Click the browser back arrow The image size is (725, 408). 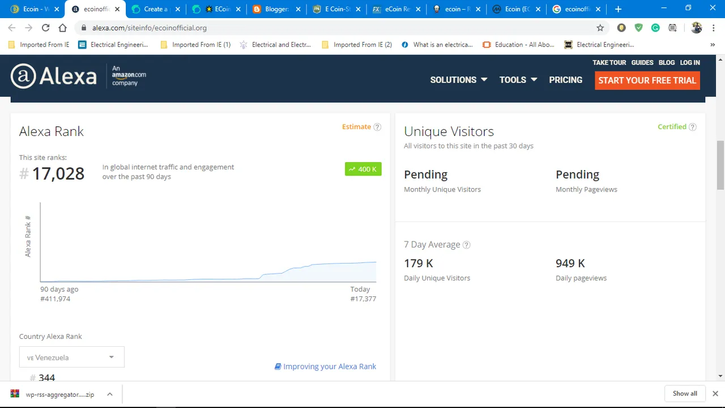pos(12,28)
